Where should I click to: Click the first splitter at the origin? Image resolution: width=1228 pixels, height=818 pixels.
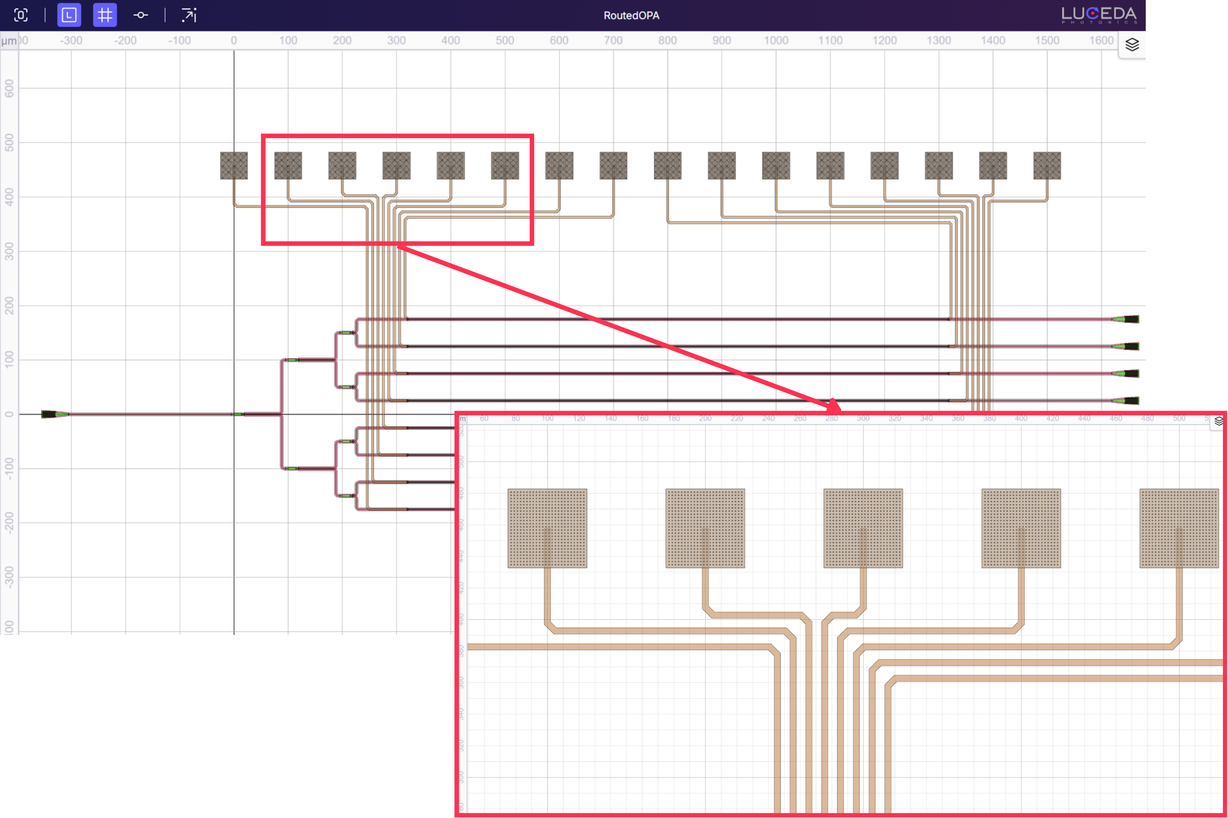pos(238,414)
